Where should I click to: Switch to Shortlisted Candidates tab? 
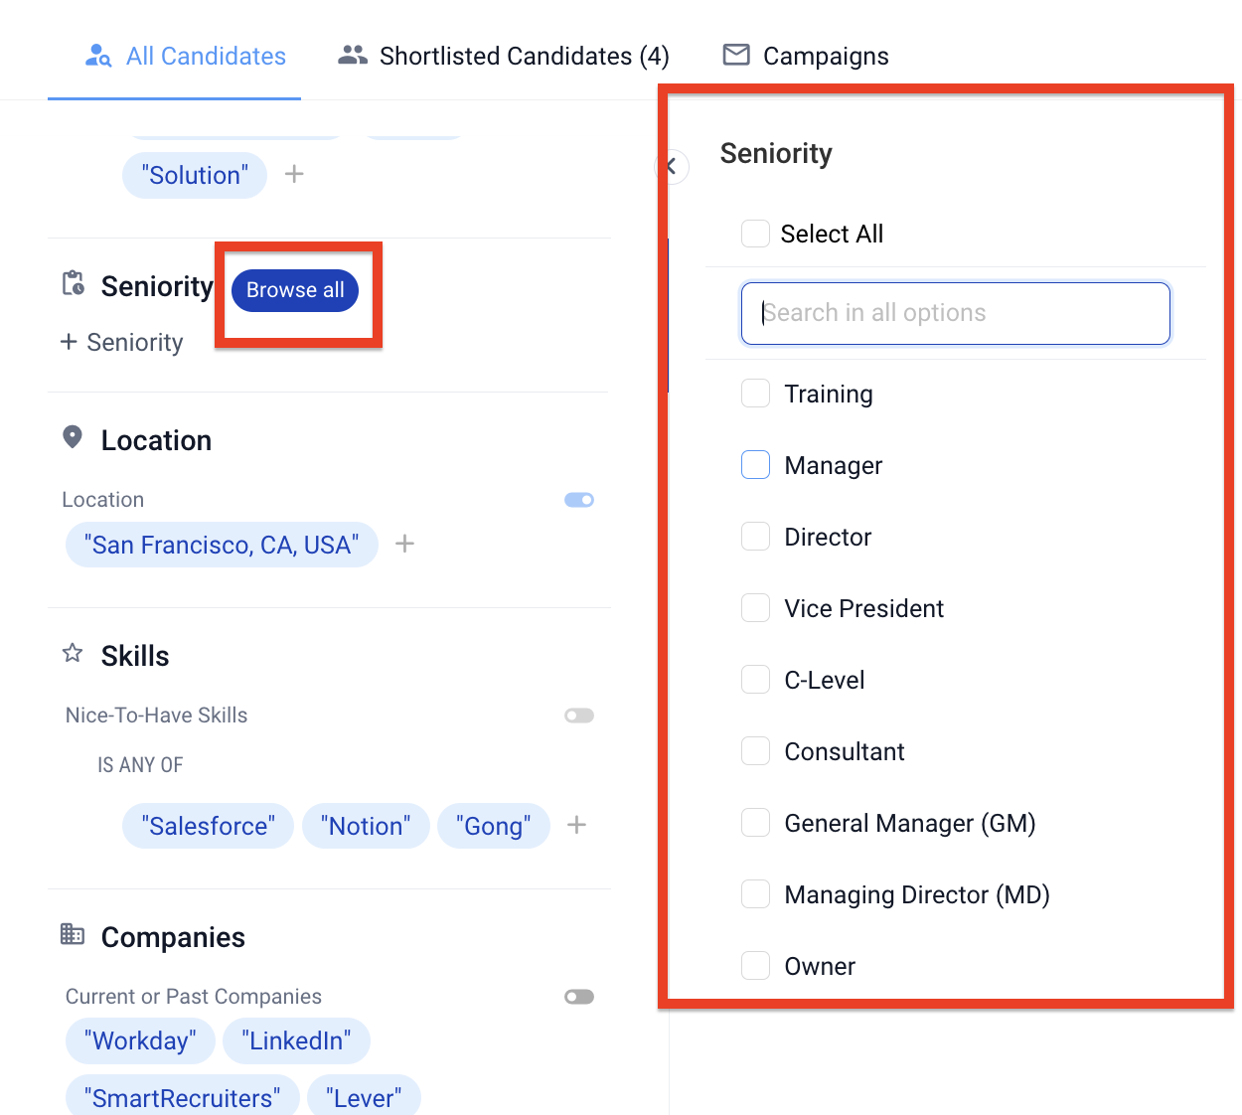[x=504, y=56]
